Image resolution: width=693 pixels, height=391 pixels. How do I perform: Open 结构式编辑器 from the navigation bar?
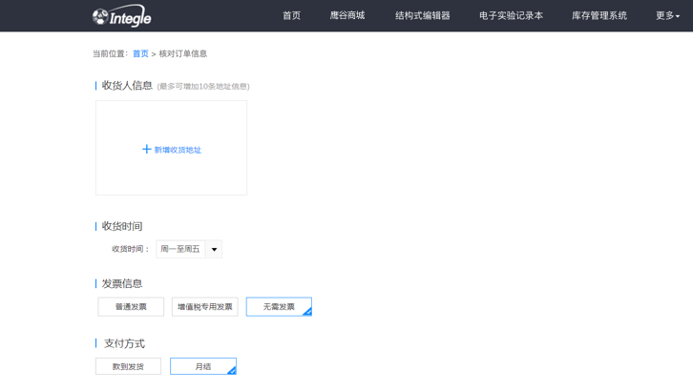click(x=422, y=16)
